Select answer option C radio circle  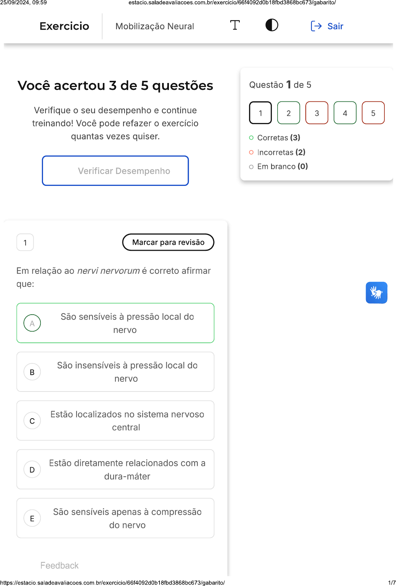[x=32, y=421]
